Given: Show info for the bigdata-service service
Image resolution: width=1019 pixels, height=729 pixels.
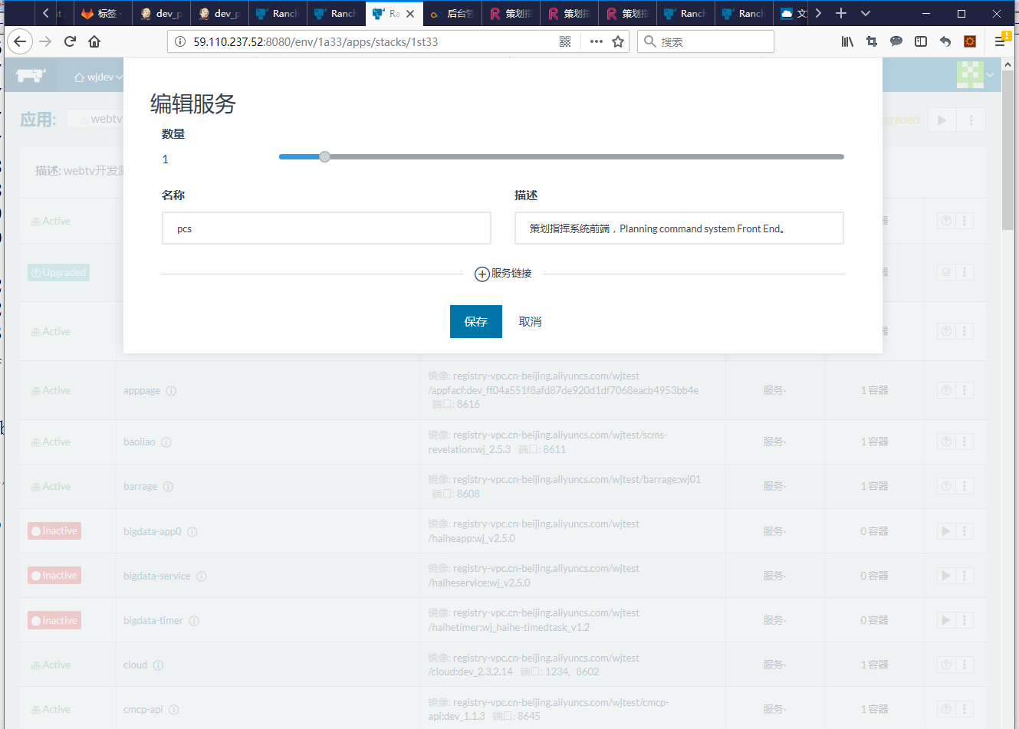Looking at the screenshot, I should 202,576.
